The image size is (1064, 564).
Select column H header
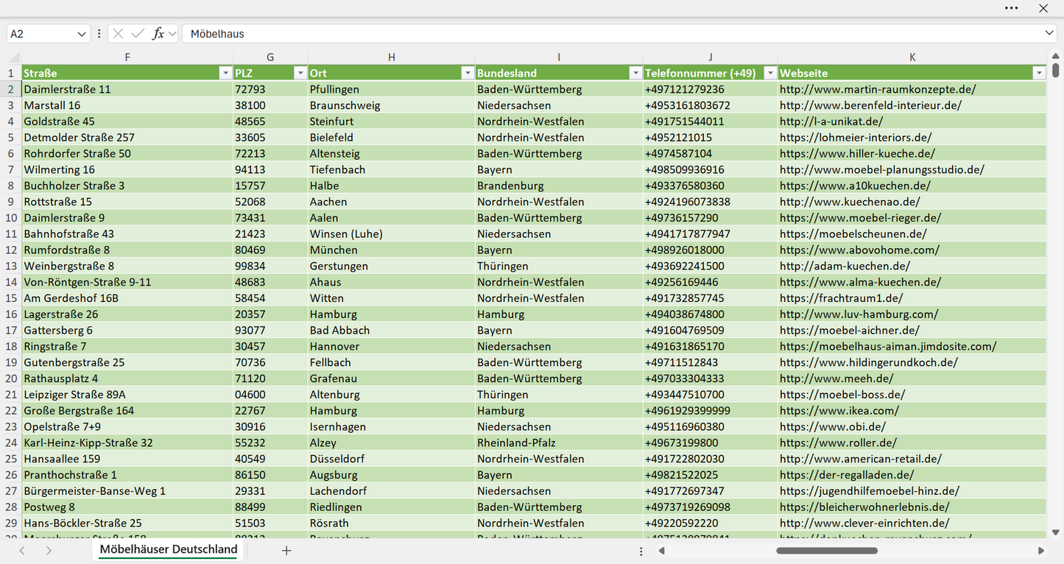coord(391,57)
